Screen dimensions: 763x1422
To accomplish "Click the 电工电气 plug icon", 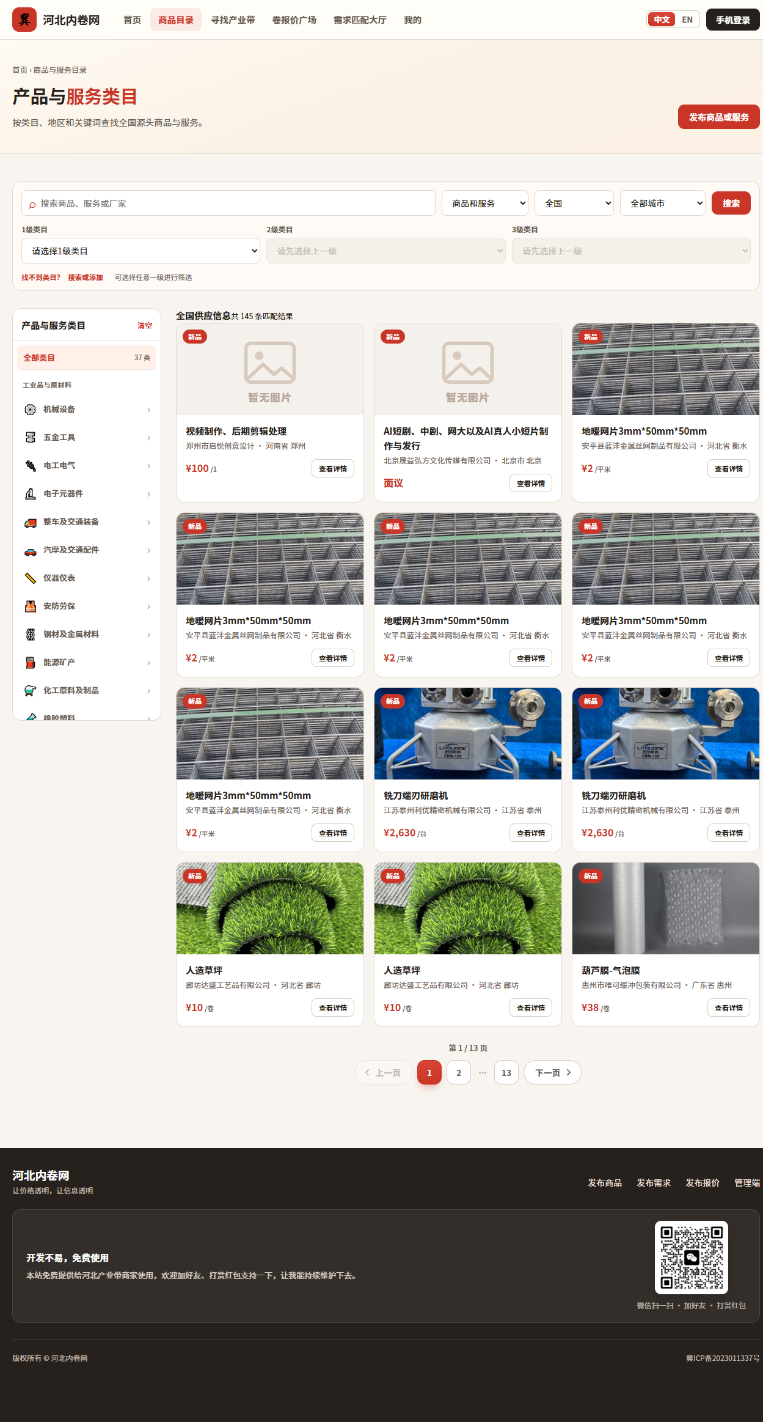I will tap(30, 466).
